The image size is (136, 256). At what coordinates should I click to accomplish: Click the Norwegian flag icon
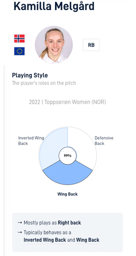20,39
